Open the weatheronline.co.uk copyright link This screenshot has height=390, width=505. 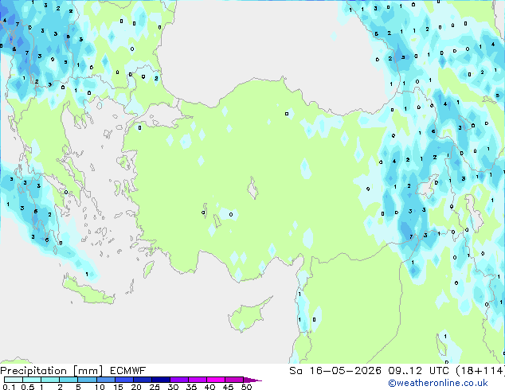tap(438, 383)
